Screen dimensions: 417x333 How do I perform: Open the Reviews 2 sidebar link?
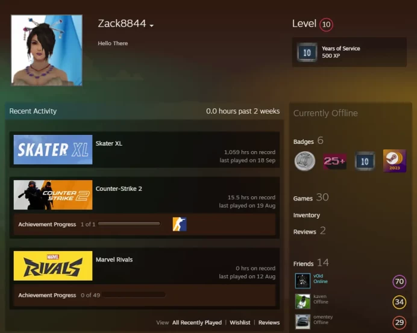click(309, 231)
